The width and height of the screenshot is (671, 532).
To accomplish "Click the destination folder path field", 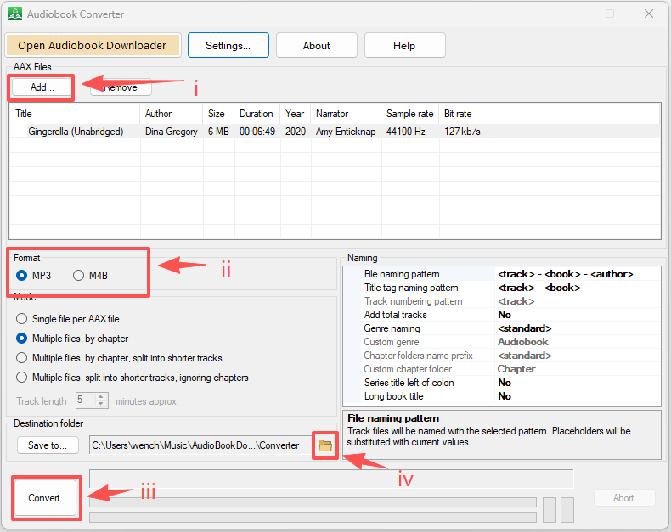I will (x=200, y=445).
